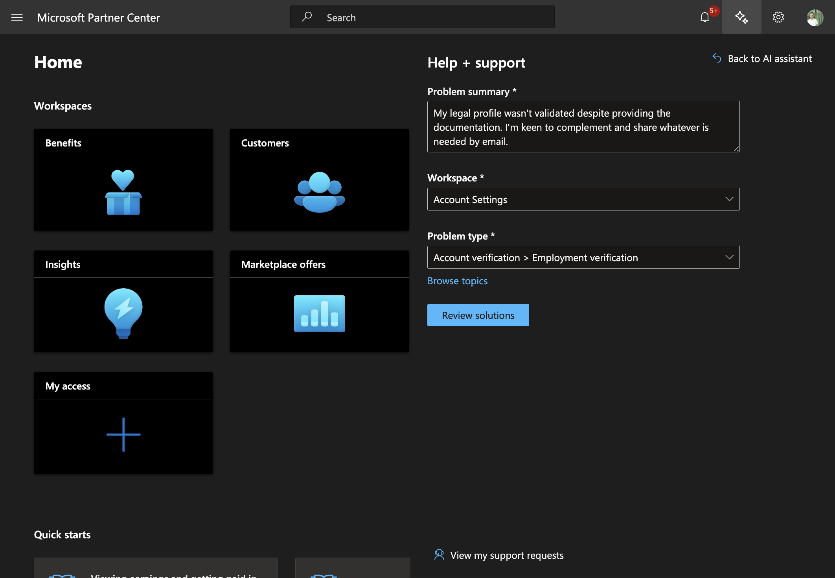Expand the Problem type dropdown chevron
This screenshot has width=835, height=578.
pyautogui.click(x=729, y=257)
